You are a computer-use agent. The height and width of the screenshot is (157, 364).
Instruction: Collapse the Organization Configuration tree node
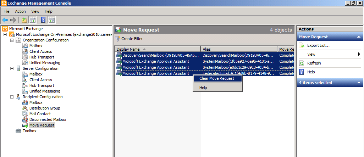click(12, 40)
